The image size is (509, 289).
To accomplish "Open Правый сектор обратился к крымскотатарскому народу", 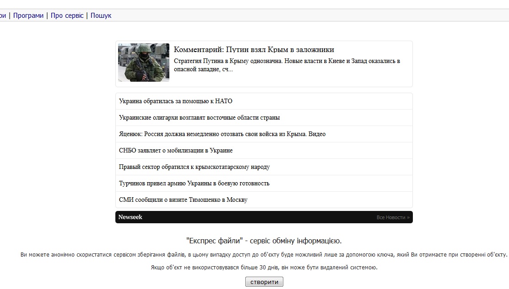I will click(x=194, y=167).
